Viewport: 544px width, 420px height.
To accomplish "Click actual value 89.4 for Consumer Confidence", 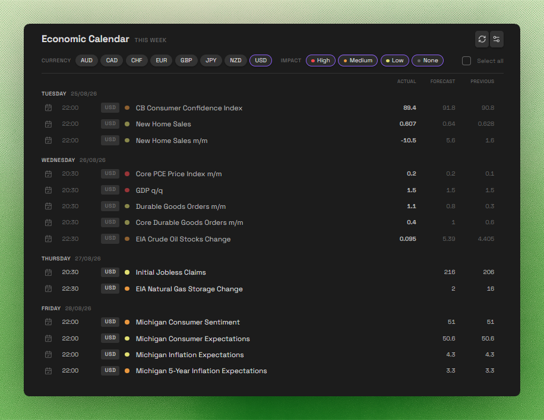I will (x=410, y=108).
